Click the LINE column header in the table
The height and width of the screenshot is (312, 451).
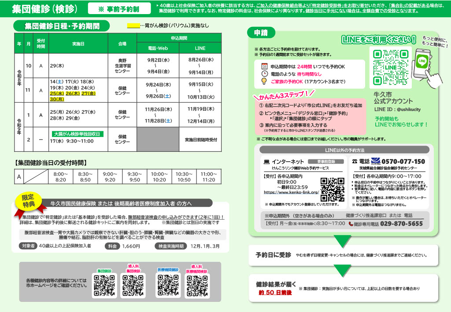click(200, 48)
